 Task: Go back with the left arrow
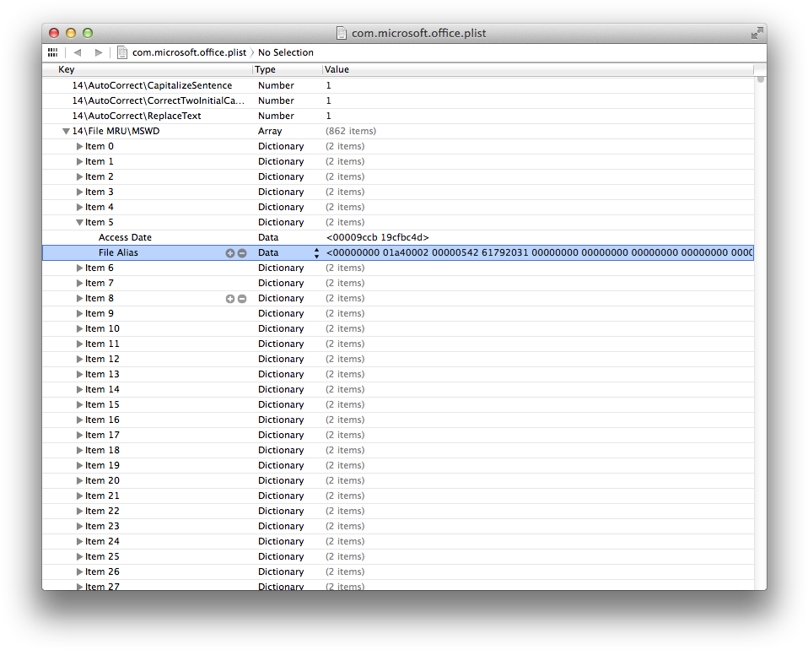78,52
